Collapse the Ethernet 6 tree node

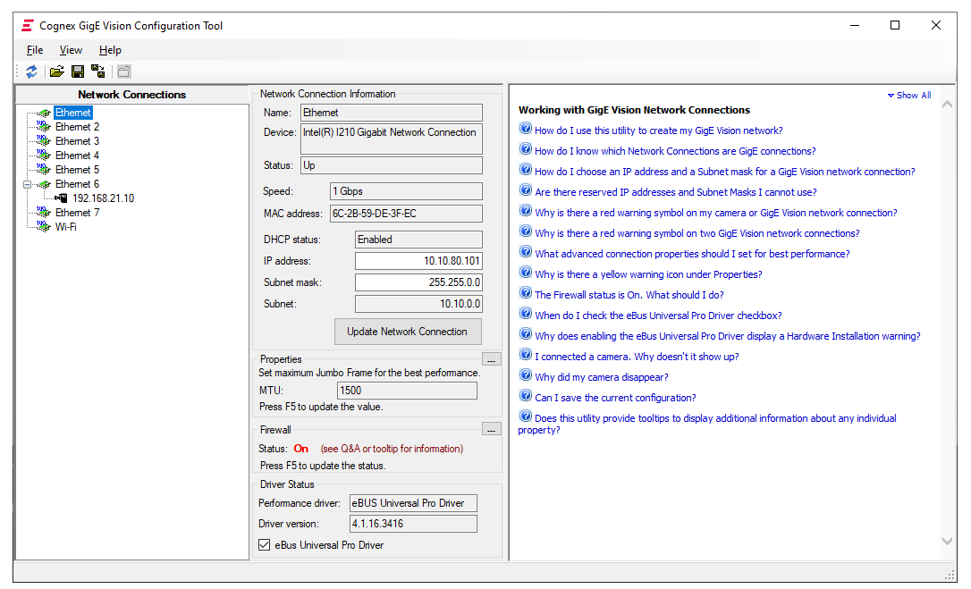(x=28, y=184)
